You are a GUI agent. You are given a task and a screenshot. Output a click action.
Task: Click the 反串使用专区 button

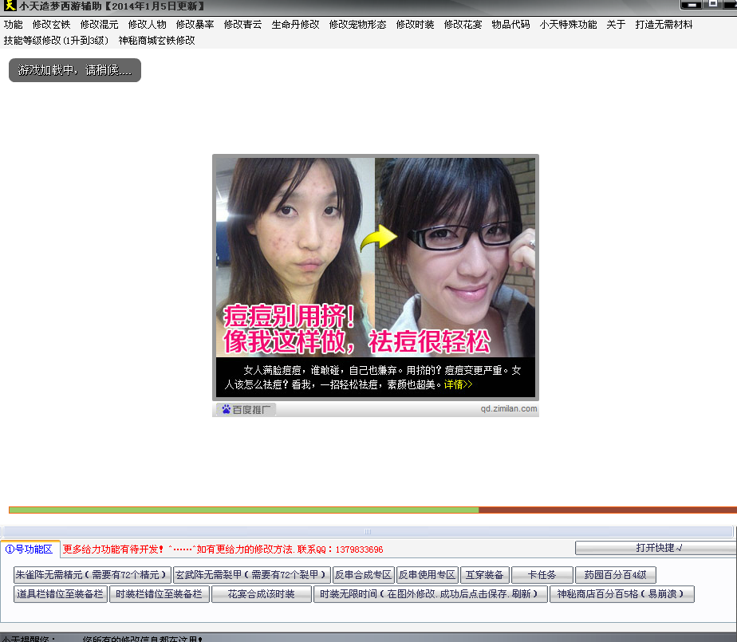(x=428, y=575)
